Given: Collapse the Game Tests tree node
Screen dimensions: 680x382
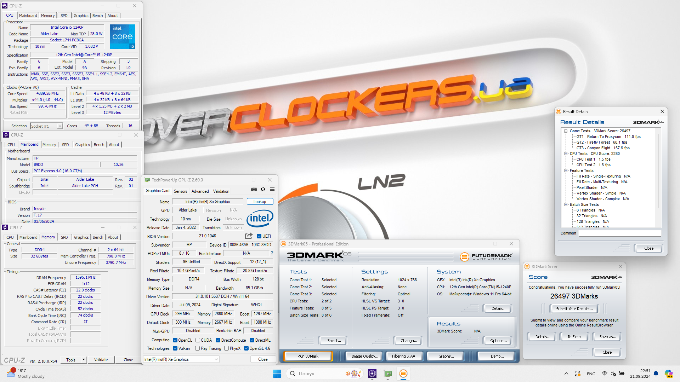Looking at the screenshot, I should [566, 131].
